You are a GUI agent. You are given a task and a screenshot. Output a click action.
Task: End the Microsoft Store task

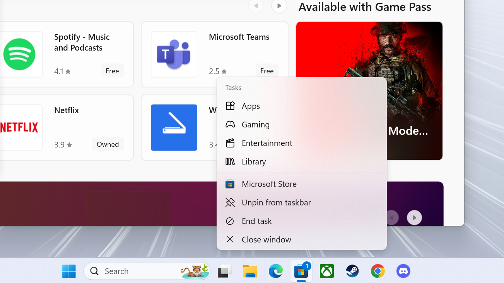[x=256, y=221]
